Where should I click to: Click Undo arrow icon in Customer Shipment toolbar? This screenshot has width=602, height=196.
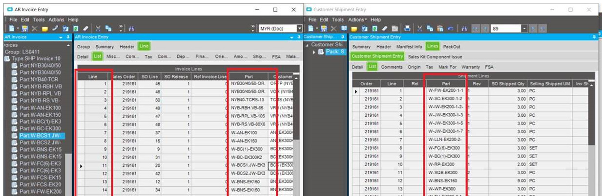[451, 29]
